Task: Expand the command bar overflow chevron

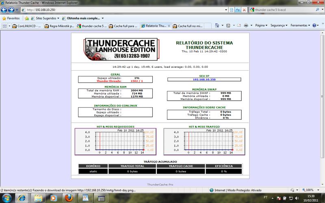Action: pos(323,24)
